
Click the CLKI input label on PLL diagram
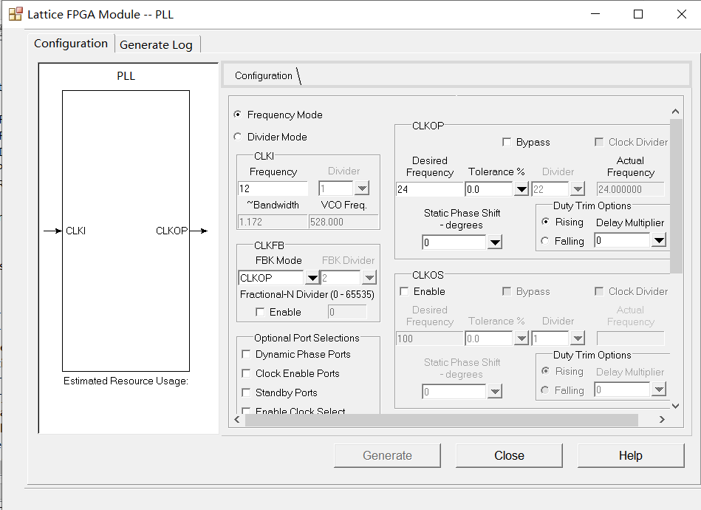(75, 231)
